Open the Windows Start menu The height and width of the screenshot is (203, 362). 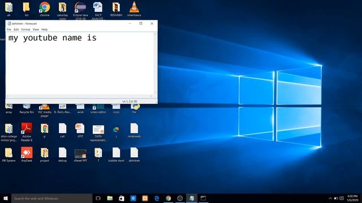(6, 198)
